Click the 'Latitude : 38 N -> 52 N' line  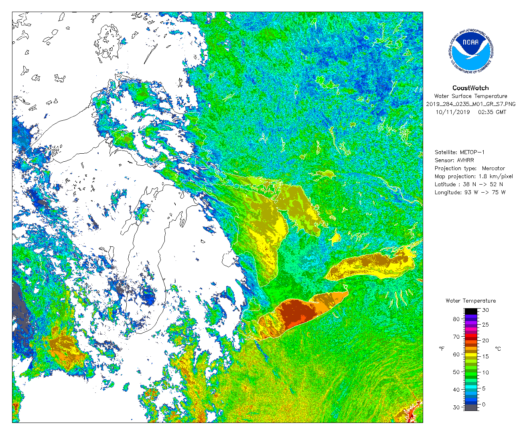point(469,185)
